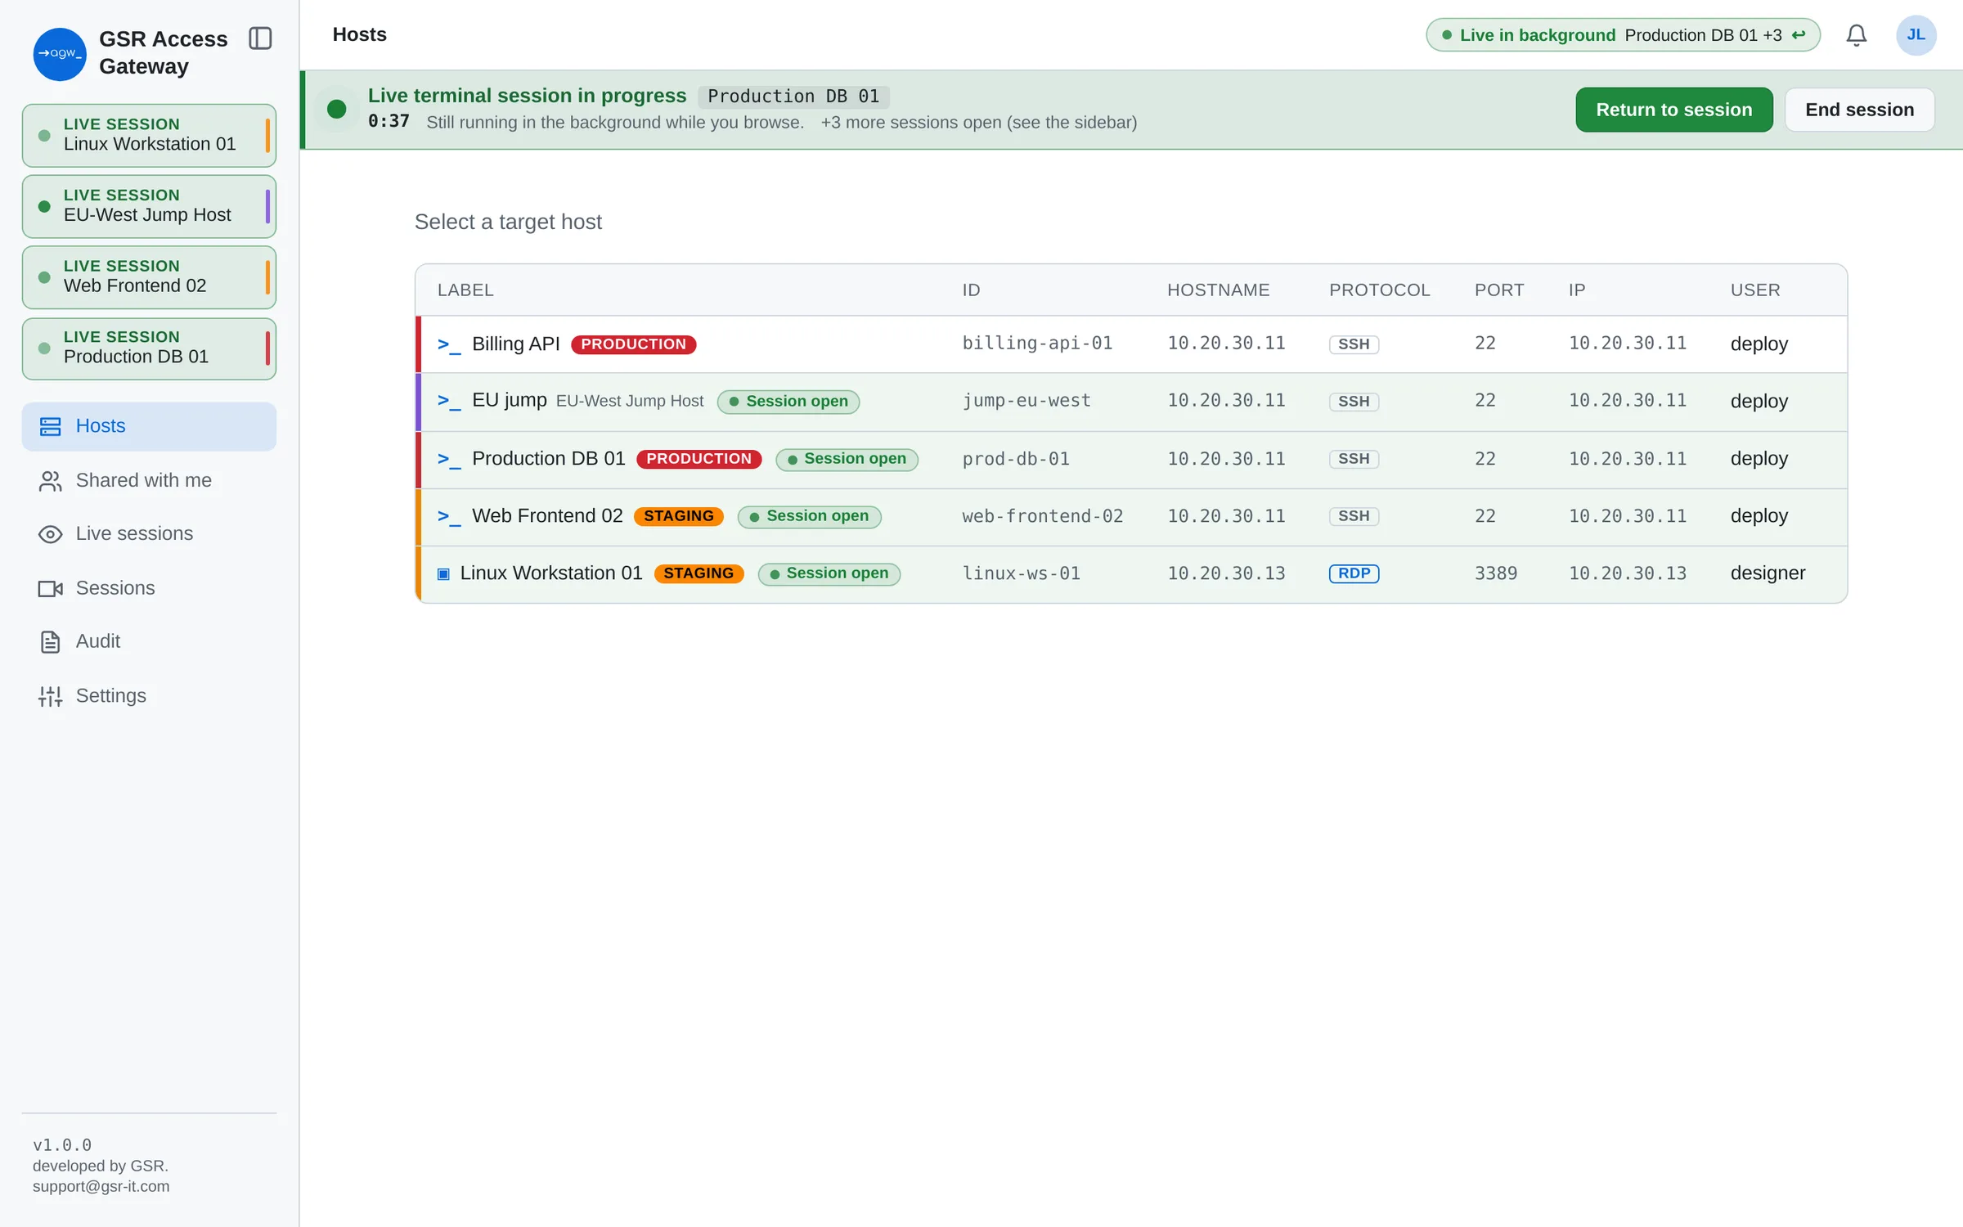
Task: Open the Live in background pill
Action: [x=1623, y=35]
